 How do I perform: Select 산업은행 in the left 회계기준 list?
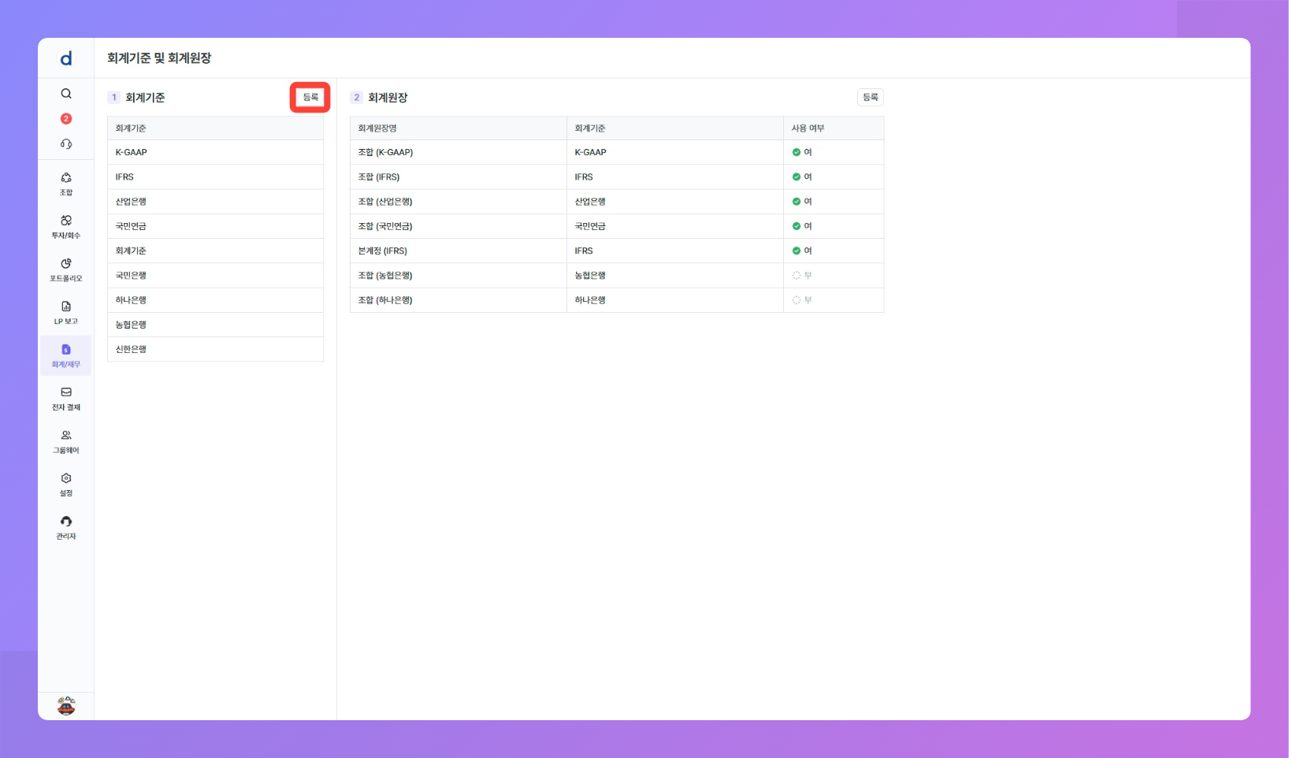coord(215,202)
